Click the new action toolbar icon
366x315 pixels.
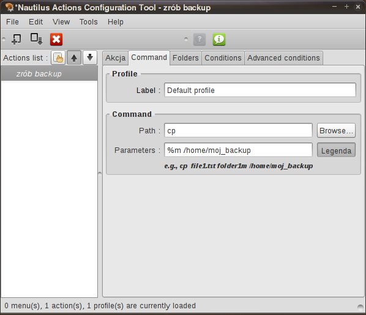click(16, 39)
